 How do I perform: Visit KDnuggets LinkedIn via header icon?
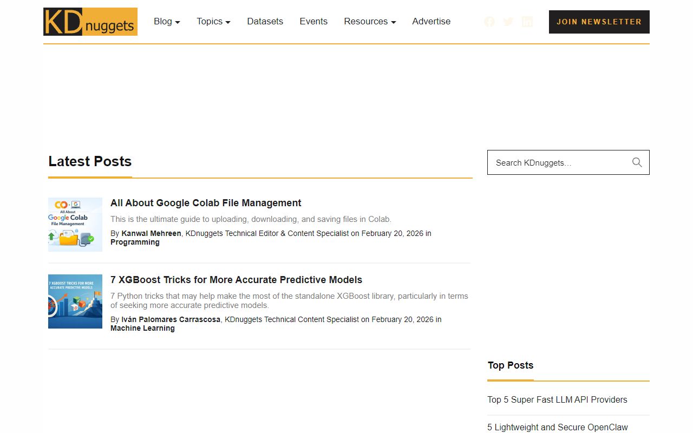(x=527, y=22)
